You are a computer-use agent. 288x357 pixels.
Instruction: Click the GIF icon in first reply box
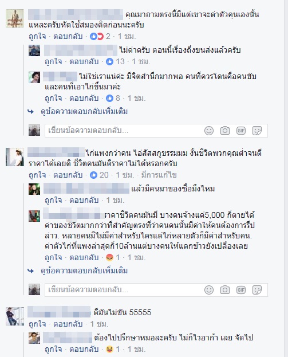click(x=241, y=131)
